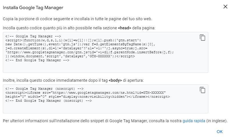Confirm the dialog with the OK button
The height and width of the screenshot is (137, 230).
pyautogui.click(x=220, y=132)
